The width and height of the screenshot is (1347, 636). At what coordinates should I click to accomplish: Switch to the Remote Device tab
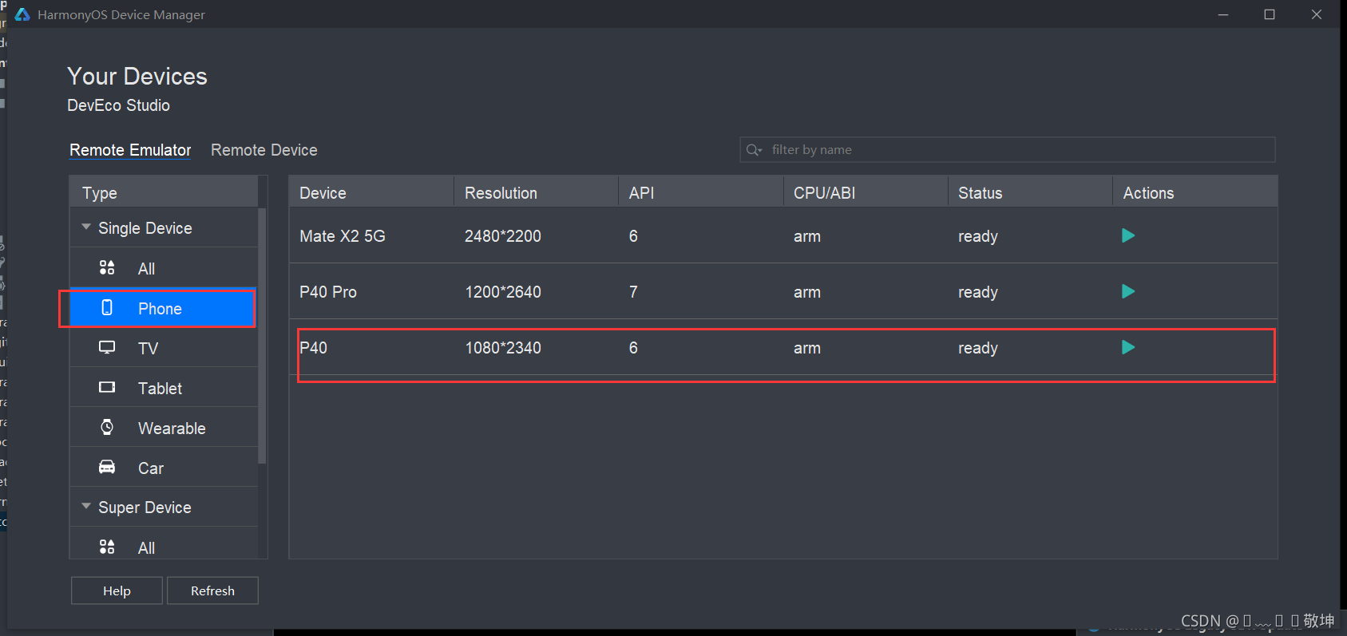tap(264, 150)
